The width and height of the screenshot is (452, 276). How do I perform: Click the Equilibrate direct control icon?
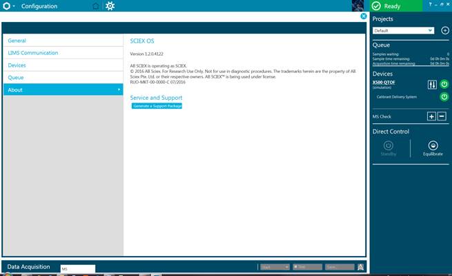click(x=433, y=148)
